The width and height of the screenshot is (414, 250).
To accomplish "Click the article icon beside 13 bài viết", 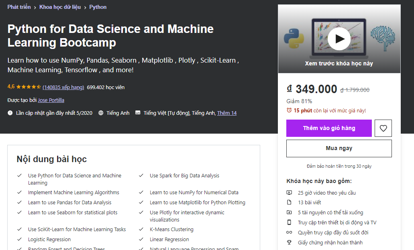I will pyautogui.click(x=289, y=202).
